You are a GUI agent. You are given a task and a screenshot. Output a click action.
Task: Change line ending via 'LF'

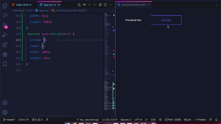(146, 120)
